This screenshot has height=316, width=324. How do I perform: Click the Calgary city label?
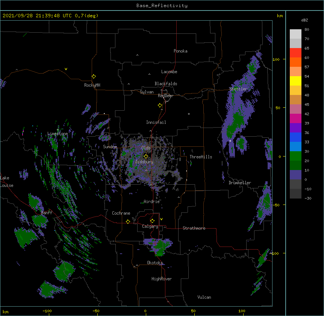point(150,226)
